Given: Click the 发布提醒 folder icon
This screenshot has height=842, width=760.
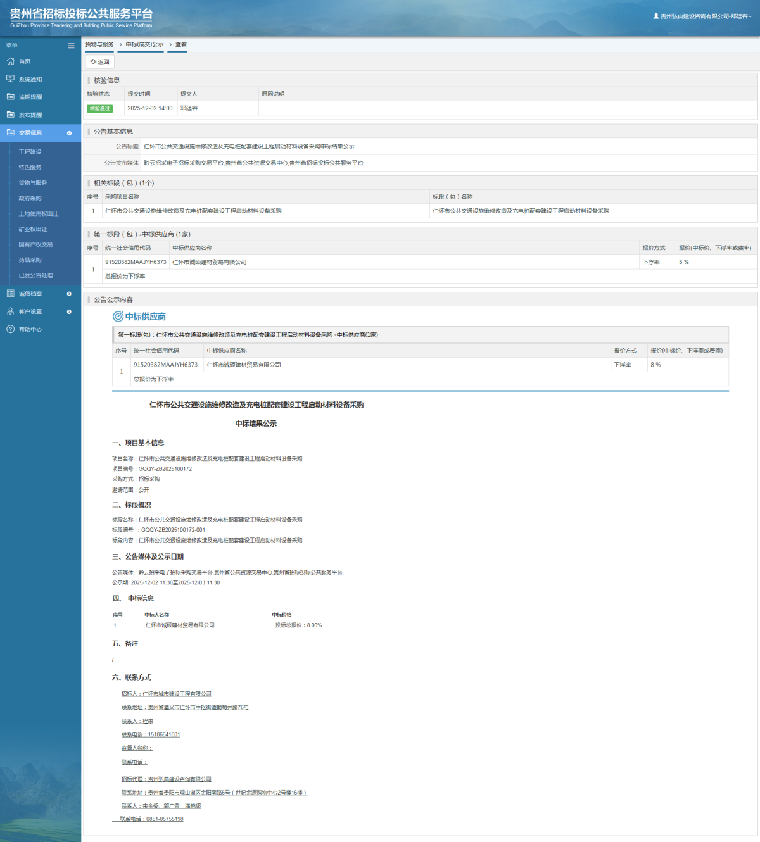Looking at the screenshot, I should pos(10,115).
